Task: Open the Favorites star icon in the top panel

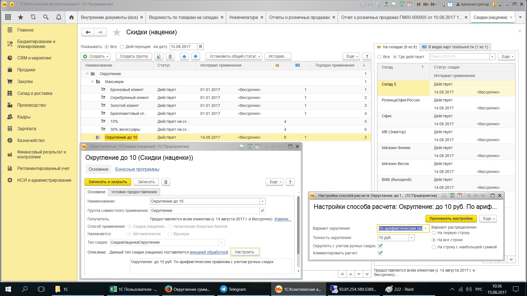Action: (x=21, y=17)
